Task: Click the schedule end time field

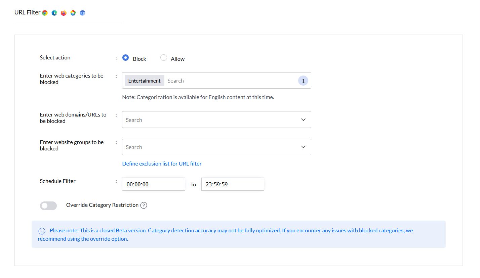Action: pos(233,184)
